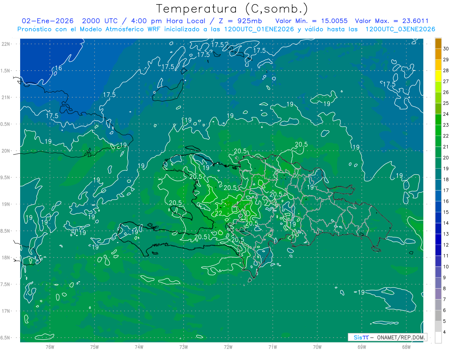This screenshot has height=352, width=456.
Task: Click the "68W" longitude axis label
Action: [406, 346]
